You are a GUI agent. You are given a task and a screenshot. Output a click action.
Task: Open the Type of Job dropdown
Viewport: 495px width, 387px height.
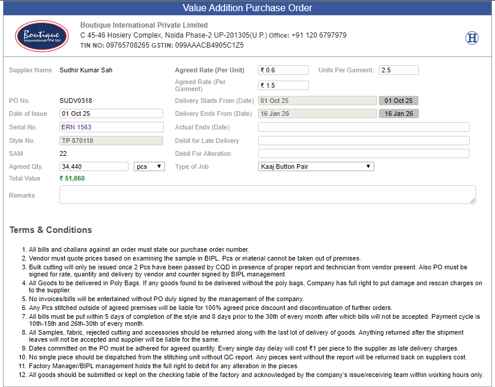(x=316, y=166)
